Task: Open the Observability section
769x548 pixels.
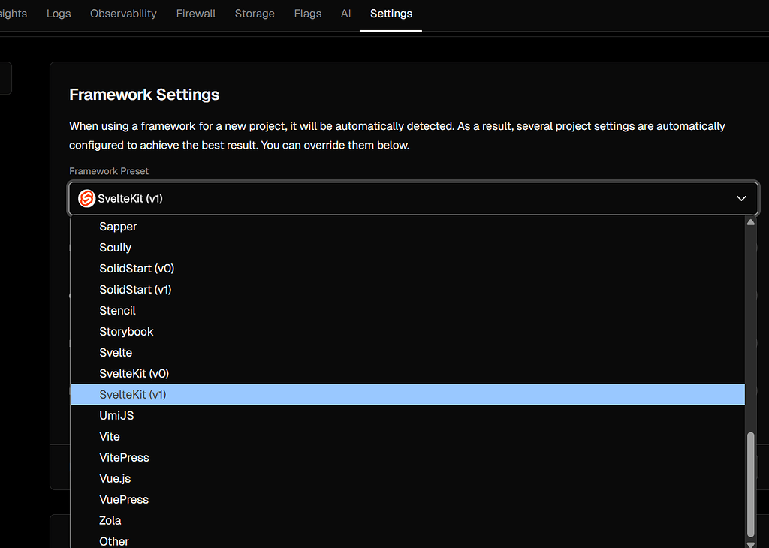Action: tap(122, 13)
